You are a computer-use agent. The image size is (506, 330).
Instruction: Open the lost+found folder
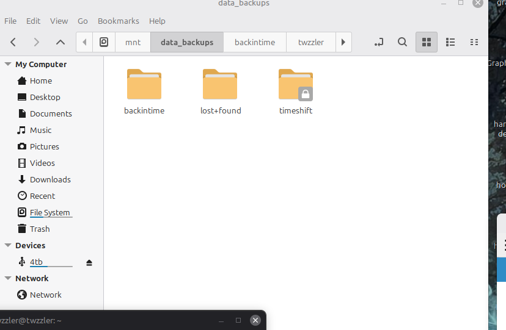220,85
